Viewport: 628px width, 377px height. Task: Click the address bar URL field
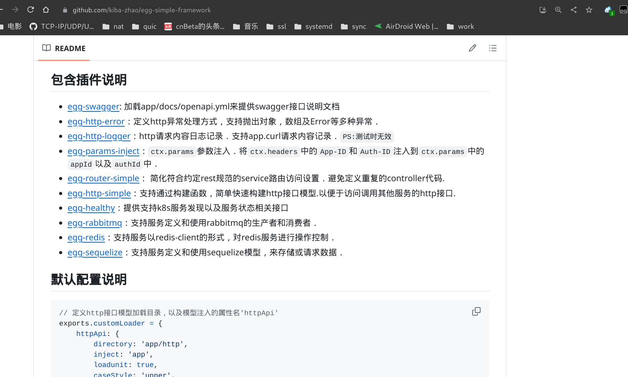[x=142, y=10]
